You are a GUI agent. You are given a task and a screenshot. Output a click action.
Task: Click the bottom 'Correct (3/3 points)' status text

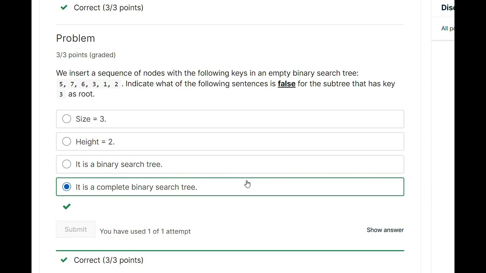coord(109,260)
